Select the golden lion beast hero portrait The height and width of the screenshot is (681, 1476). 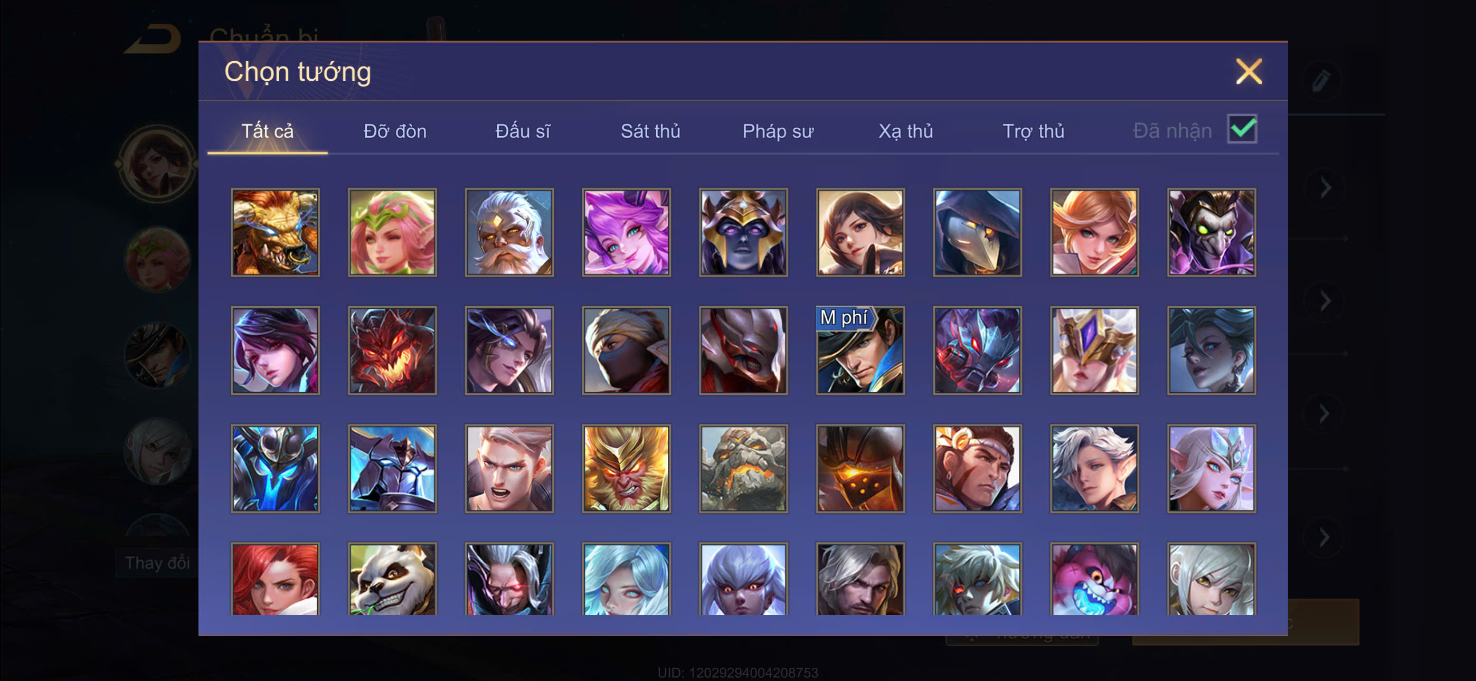275,232
